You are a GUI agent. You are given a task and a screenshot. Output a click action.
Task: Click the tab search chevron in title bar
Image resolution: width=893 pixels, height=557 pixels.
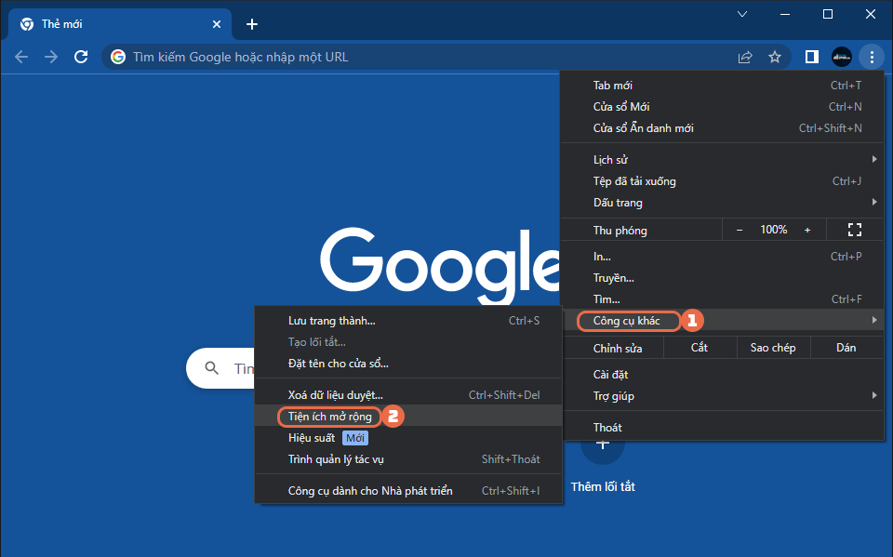[742, 14]
